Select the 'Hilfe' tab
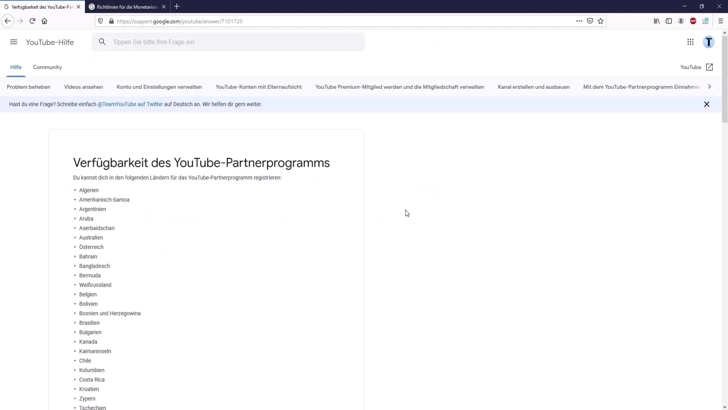This screenshot has height=410, width=728. tap(16, 67)
